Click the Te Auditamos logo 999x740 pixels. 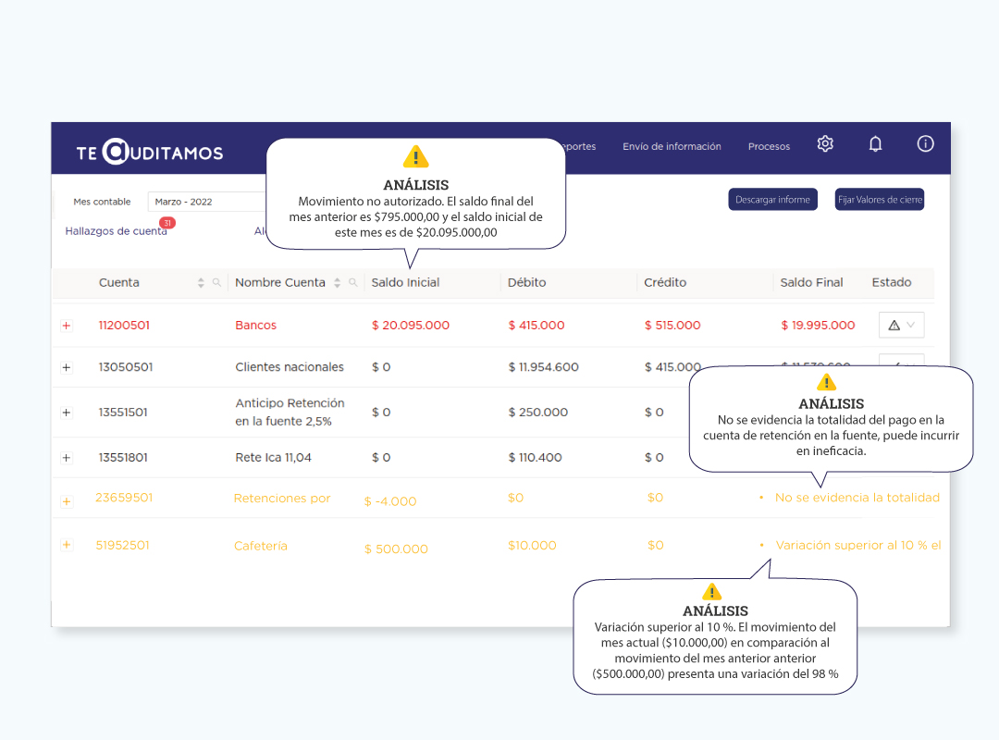pyautogui.click(x=150, y=152)
